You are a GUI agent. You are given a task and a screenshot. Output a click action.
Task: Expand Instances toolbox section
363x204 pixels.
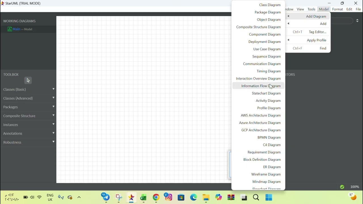click(29, 125)
